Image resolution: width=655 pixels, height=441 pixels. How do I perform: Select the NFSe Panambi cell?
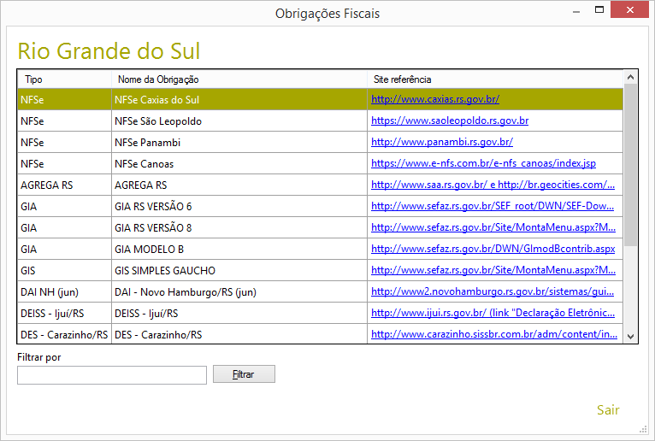pyautogui.click(x=239, y=142)
